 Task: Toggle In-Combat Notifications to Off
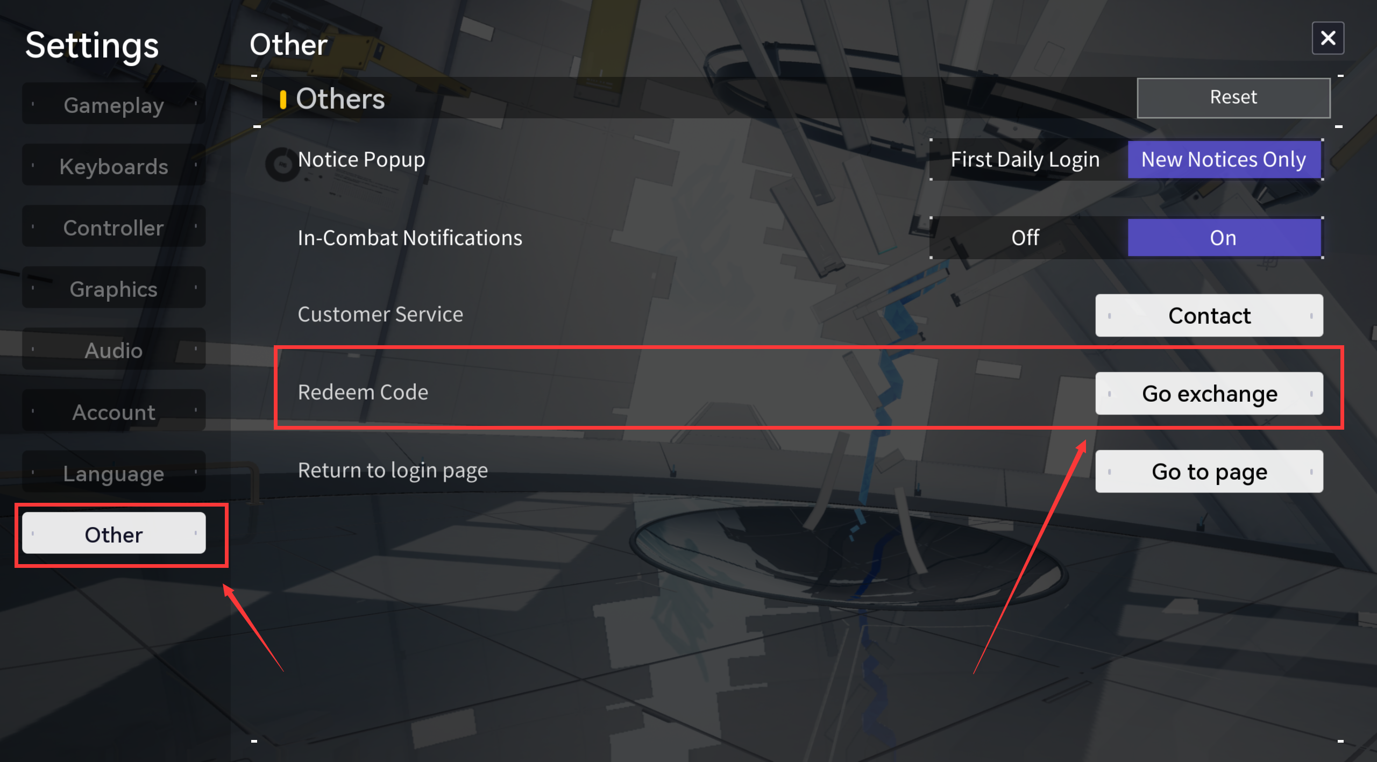[x=1025, y=238]
